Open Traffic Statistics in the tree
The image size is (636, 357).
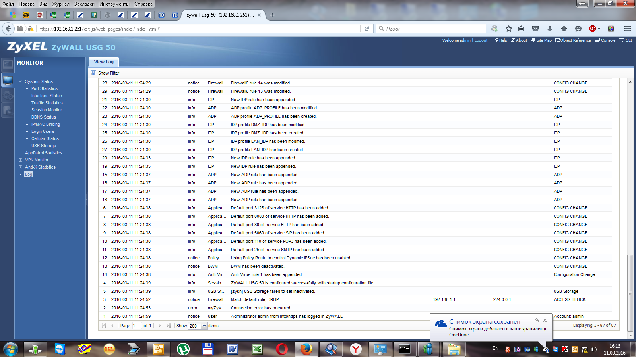(x=47, y=103)
